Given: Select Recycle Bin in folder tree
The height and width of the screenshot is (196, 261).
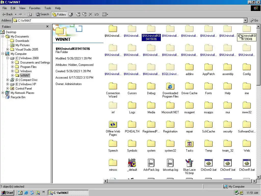Looking at the screenshot, I should tap(18, 97).
